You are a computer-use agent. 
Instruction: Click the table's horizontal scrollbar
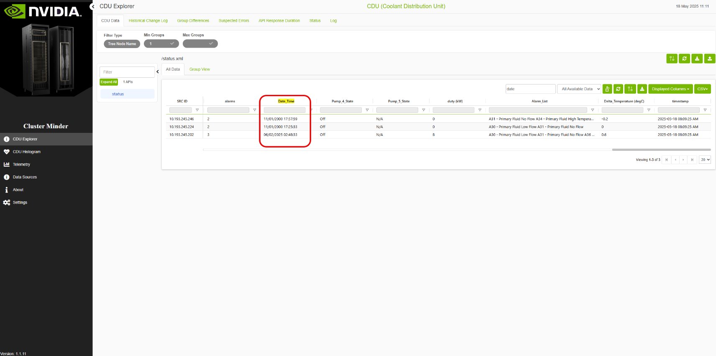tap(661, 150)
